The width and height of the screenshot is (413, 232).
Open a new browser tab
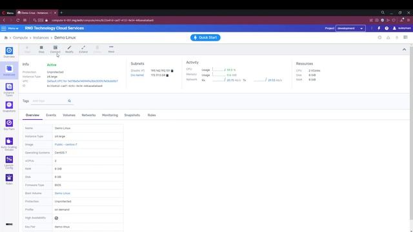pos(61,13)
